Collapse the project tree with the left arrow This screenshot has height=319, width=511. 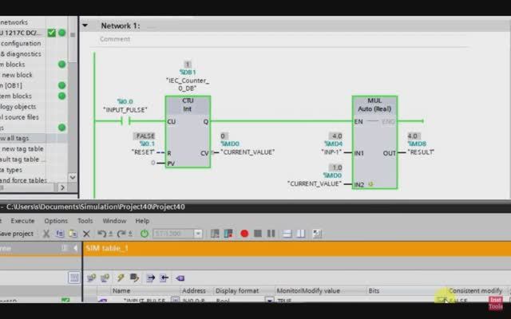(75, 248)
